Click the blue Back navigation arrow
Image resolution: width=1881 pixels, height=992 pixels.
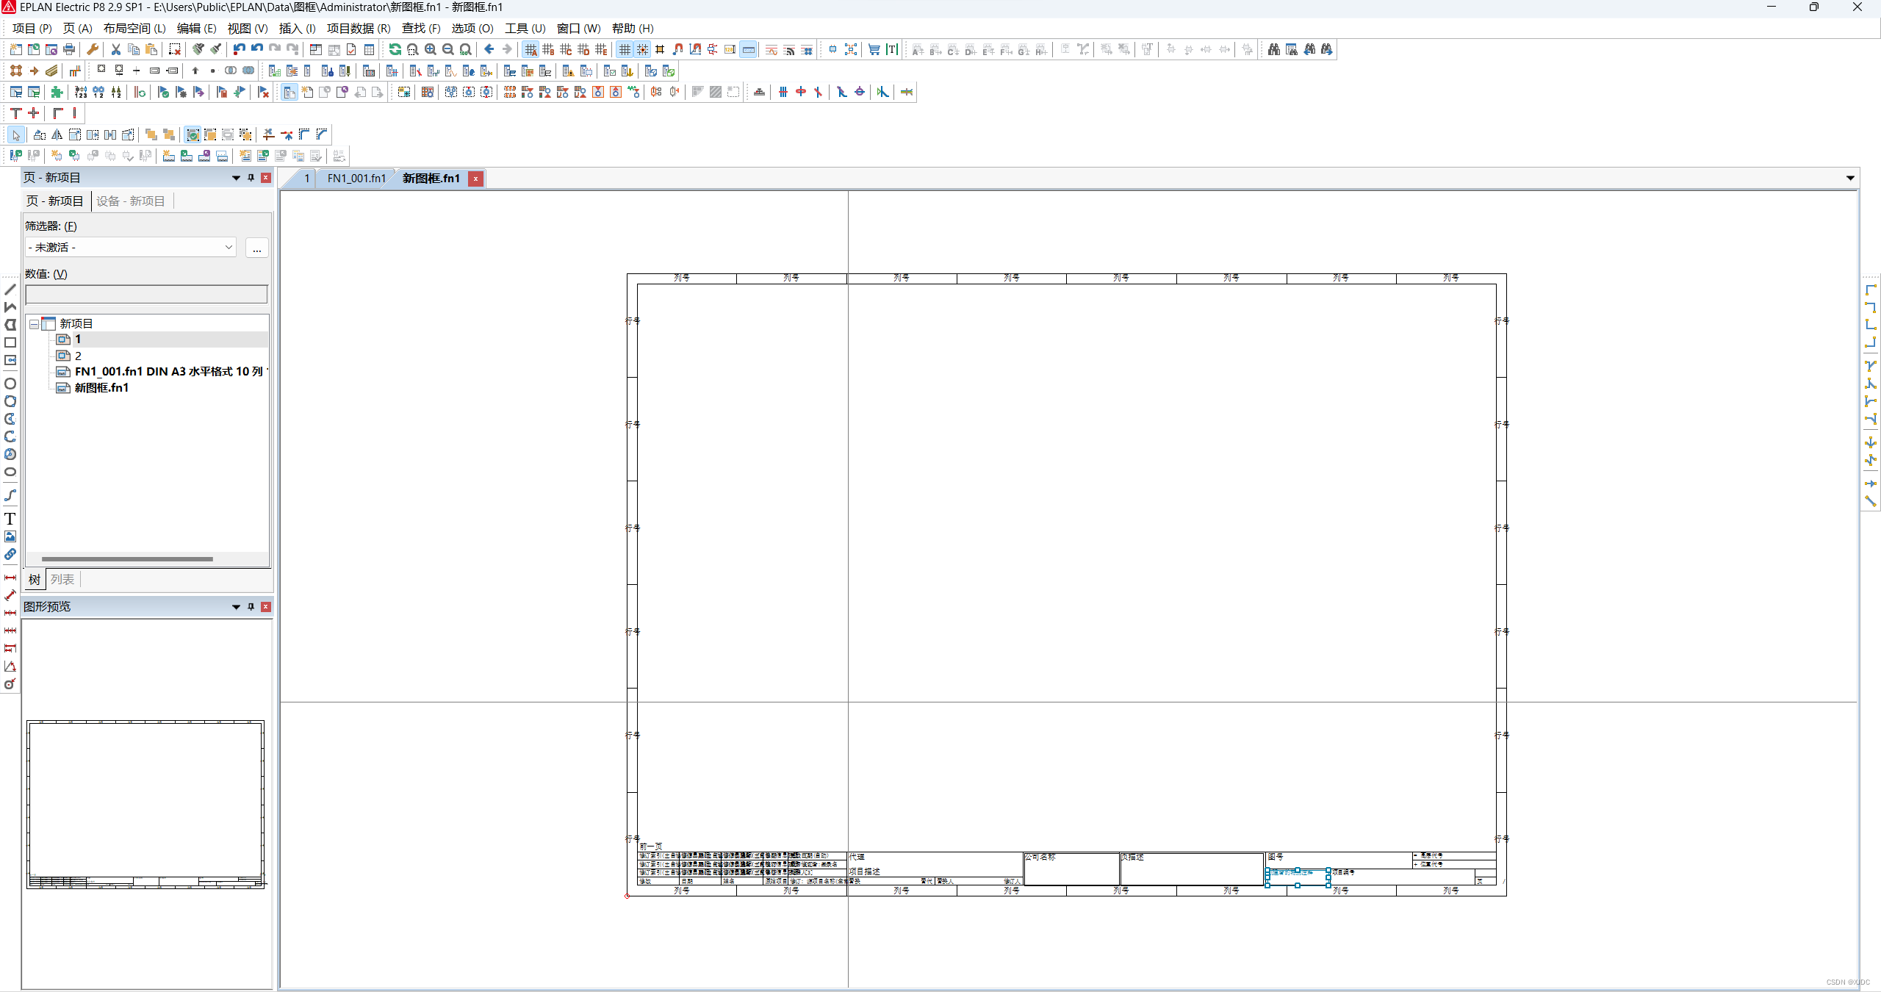pos(489,49)
